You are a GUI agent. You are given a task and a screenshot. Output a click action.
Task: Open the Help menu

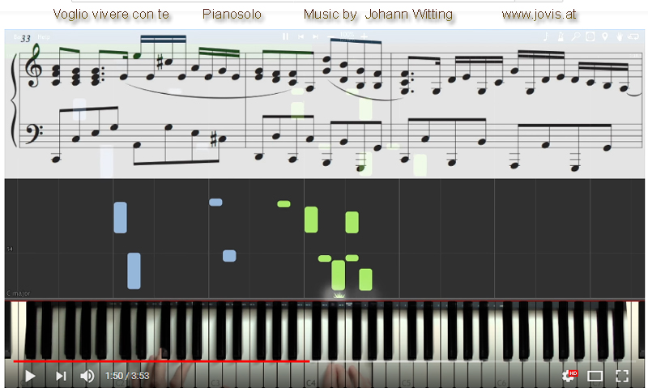(x=44, y=36)
